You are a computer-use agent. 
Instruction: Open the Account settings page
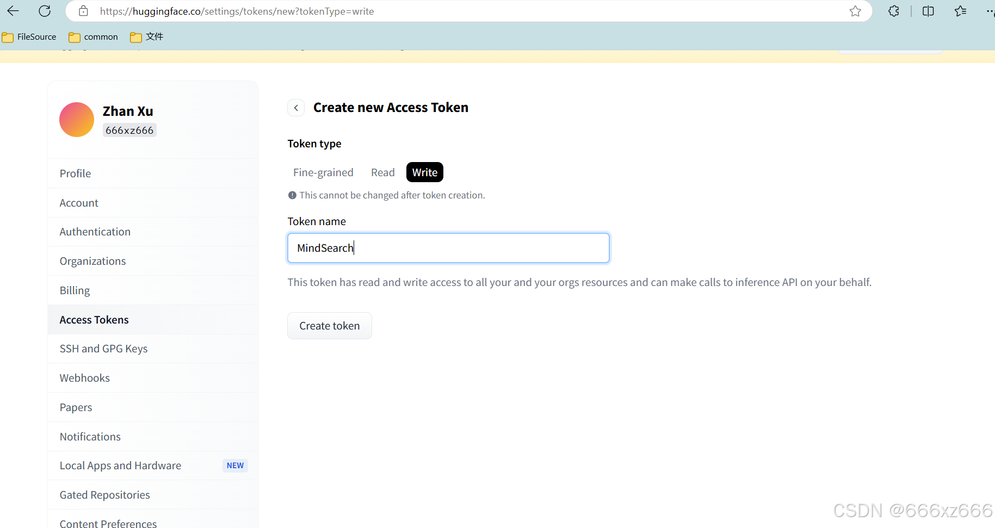point(153,203)
